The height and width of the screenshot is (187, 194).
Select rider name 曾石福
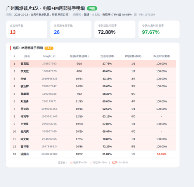pos(24,64)
